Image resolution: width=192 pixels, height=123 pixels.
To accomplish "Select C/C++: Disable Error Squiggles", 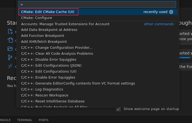I will pos(98,60).
